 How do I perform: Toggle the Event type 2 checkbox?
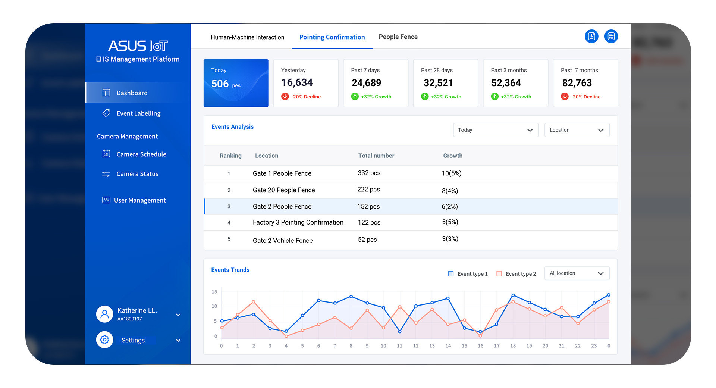point(499,273)
